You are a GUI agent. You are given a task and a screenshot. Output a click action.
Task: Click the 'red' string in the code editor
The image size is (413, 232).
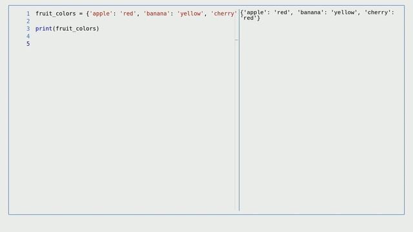coord(128,14)
